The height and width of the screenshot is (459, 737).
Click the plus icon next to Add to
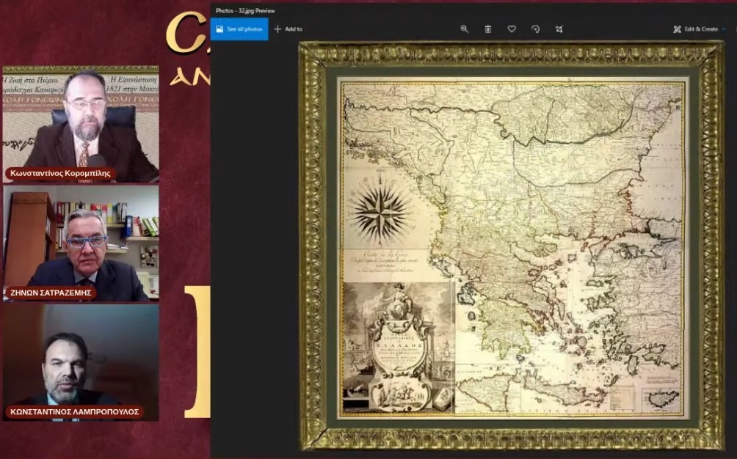[x=277, y=29]
